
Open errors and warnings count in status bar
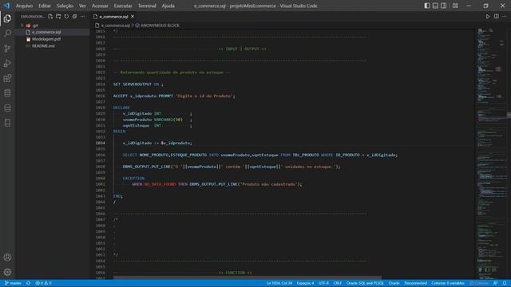pos(43,283)
